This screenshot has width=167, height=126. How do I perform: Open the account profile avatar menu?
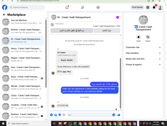coord(160,7)
